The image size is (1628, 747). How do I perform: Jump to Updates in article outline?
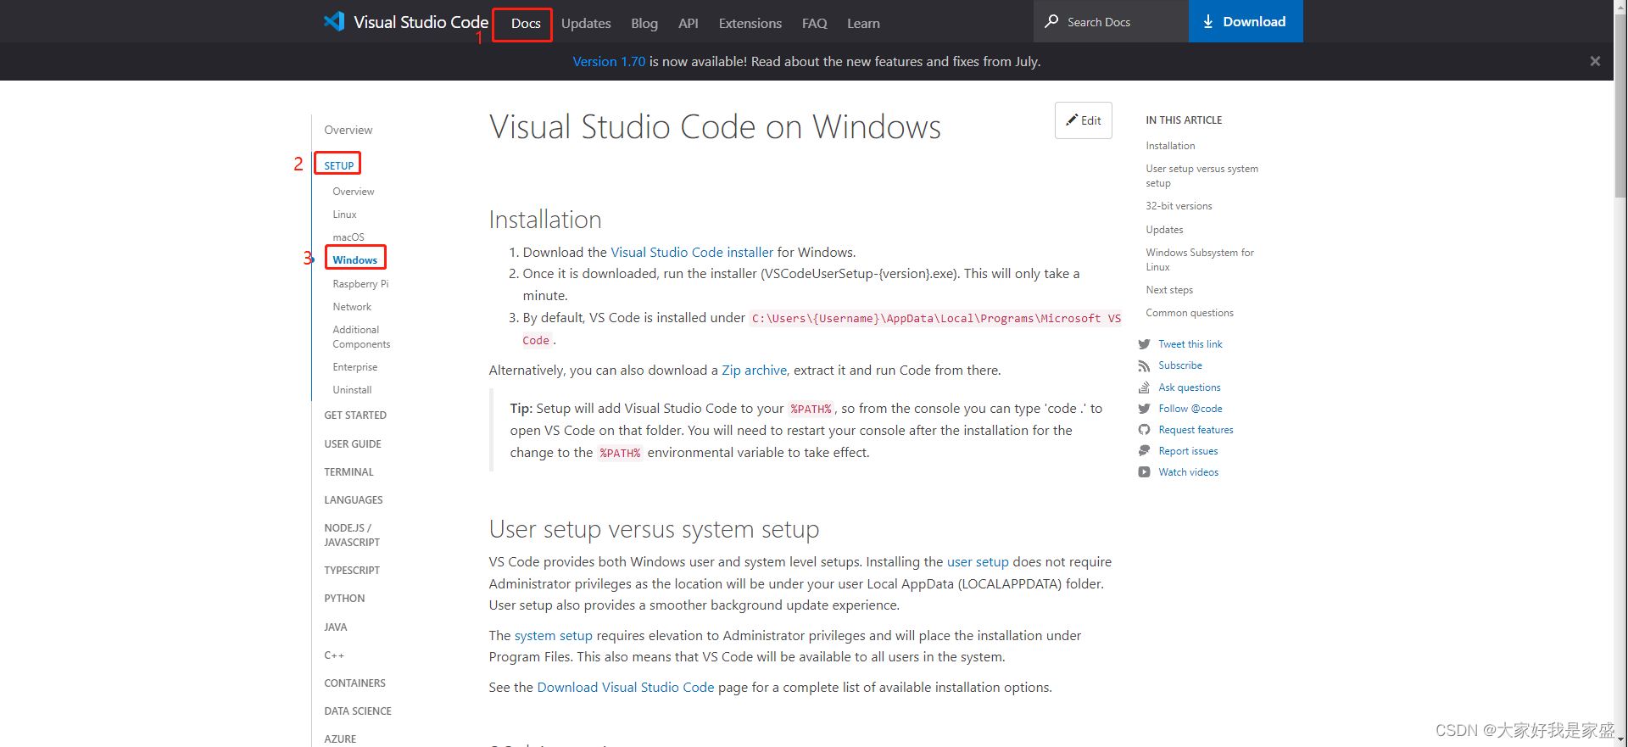click(x=1164, y=230)
